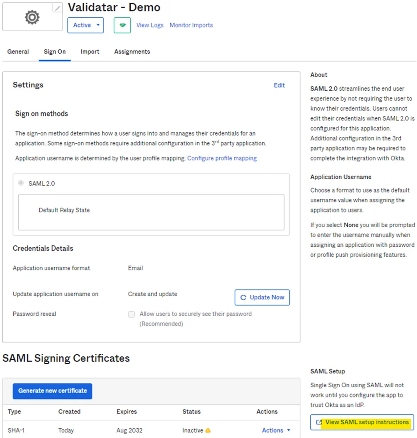Click the warning icon next to Inactive
Viewport: 417px width, 438px height.
(x=208, y=430)
